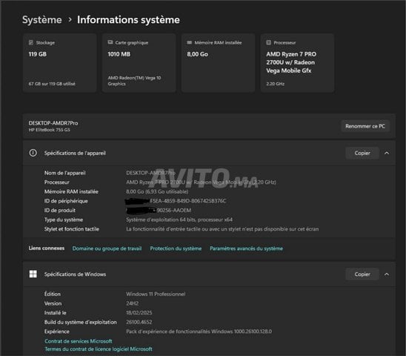This screenshot has height=356, width=406.
Task: Click the 'ID de produit' row label
Action: pyautogui.click(x=60, y=211)
